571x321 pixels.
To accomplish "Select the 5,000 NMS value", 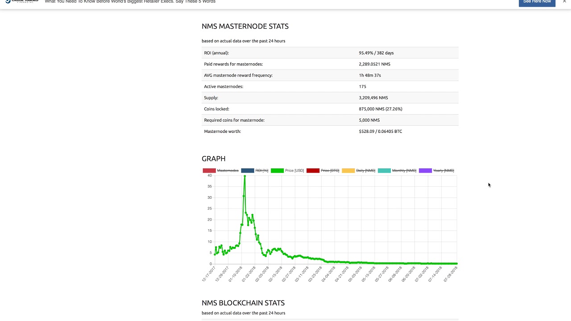I will [369, 120].
